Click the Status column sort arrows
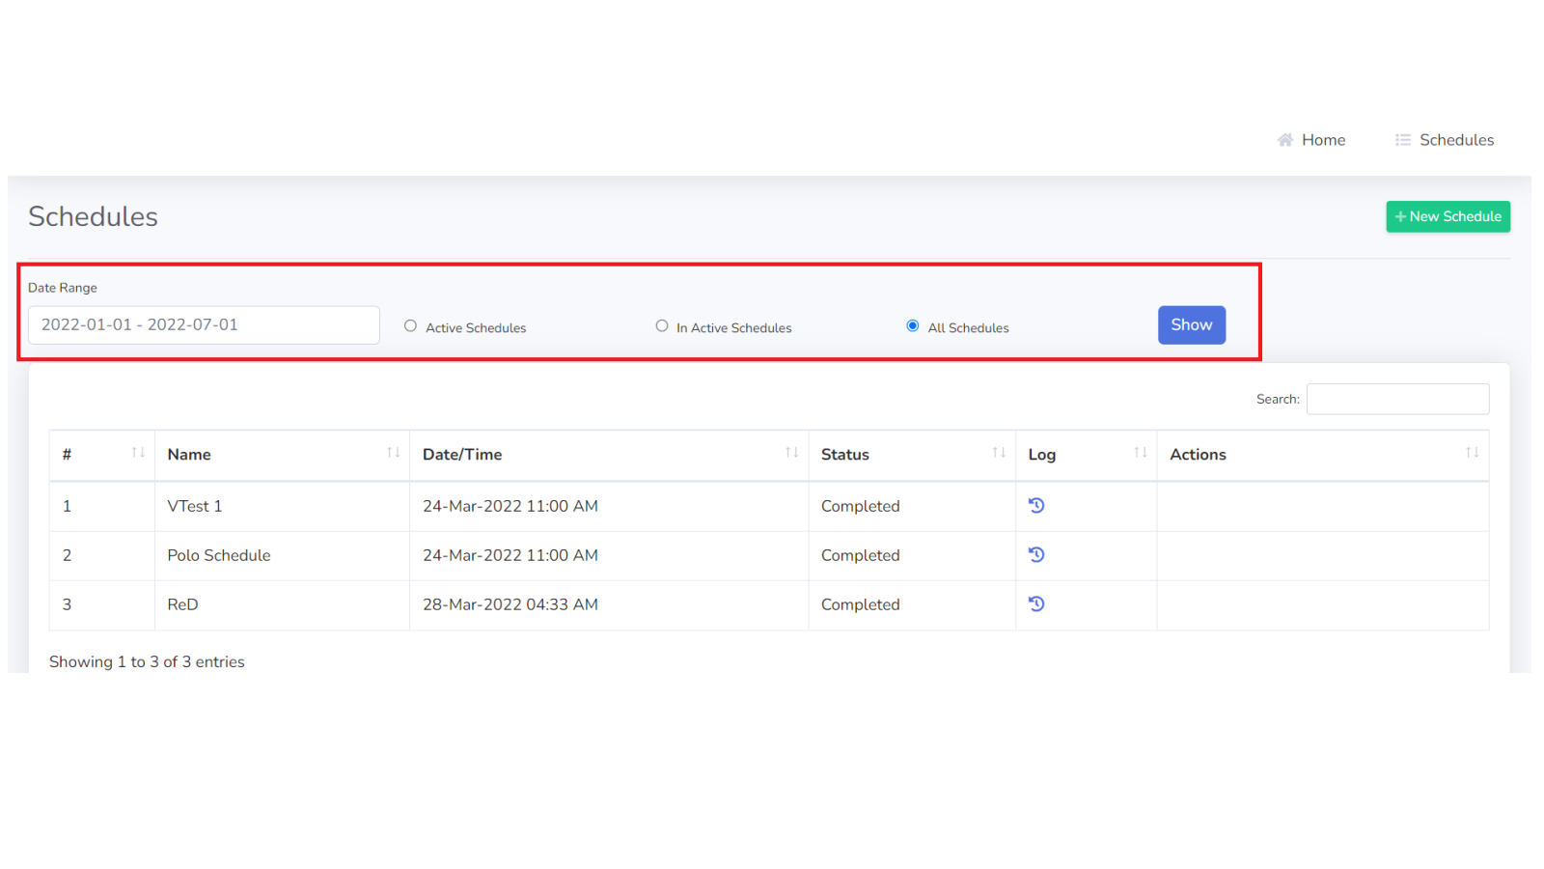This screenshot has height=869, width=1544. 999,452
